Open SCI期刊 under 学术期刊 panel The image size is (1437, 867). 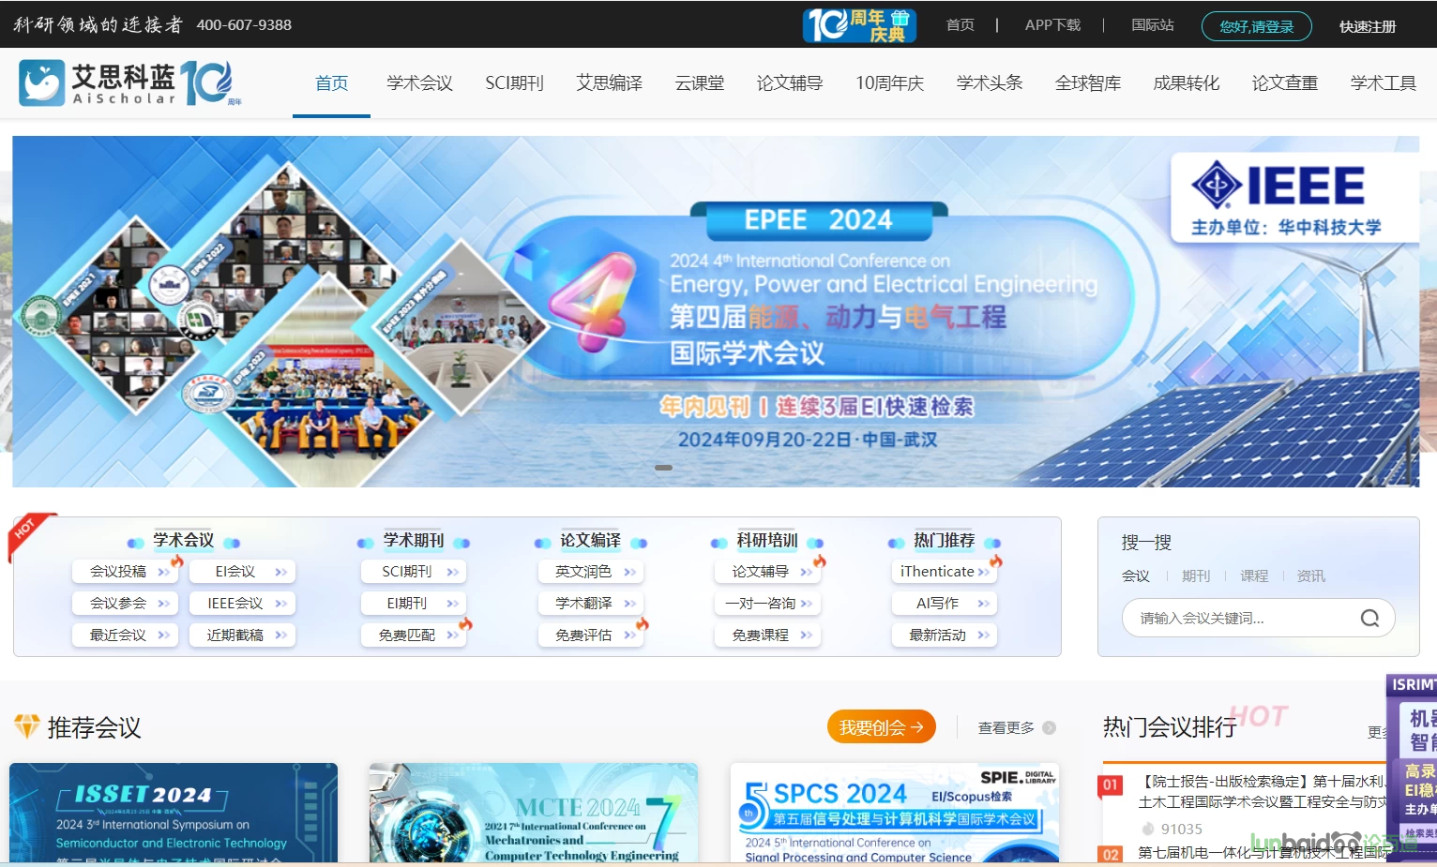(x=414, y=571)
